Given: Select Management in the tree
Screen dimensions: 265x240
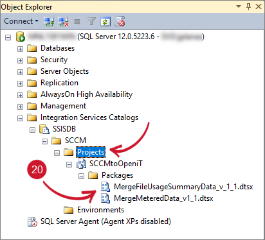Looking at the screenshot, I should [63, 106].
